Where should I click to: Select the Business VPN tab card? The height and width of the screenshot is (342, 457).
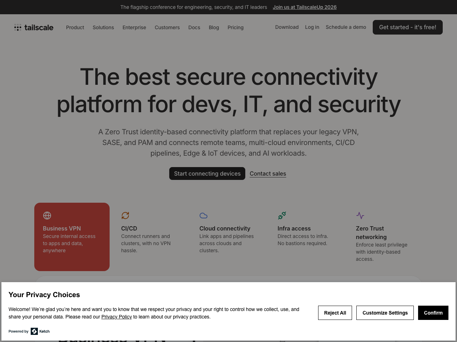point(72,237)
